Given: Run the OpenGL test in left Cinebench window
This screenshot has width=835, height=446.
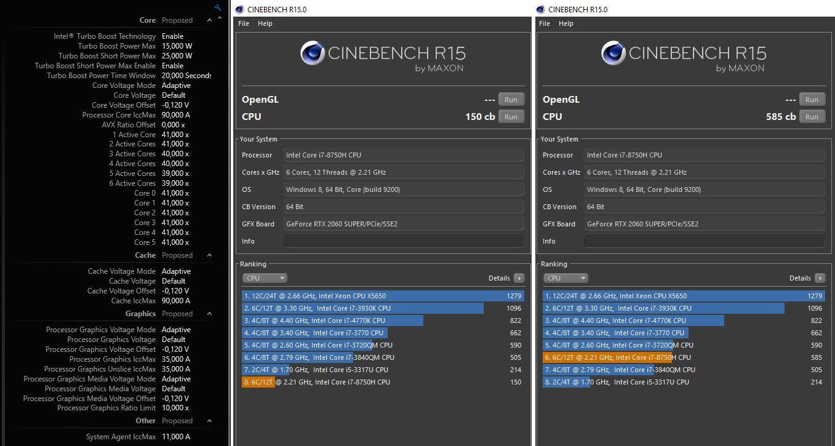Looking at the screenshot, I should 511,100.
